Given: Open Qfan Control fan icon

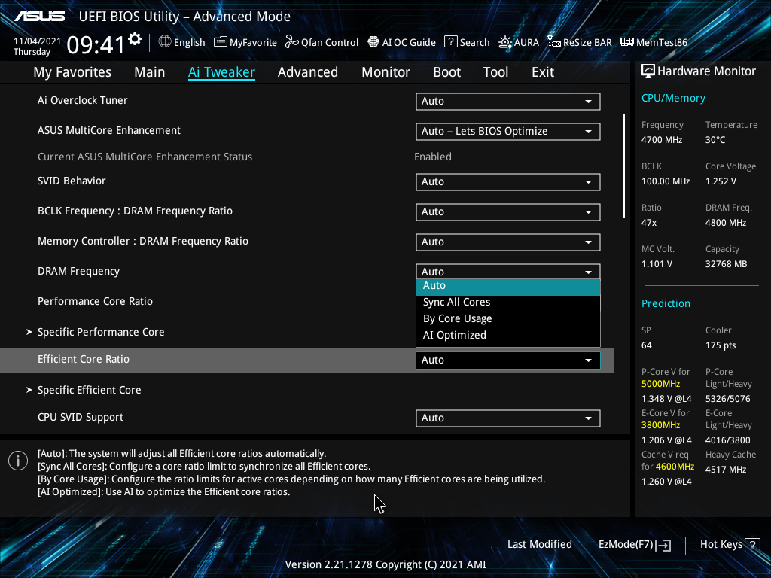Looking at the screenshot, I should coord(292,42).
